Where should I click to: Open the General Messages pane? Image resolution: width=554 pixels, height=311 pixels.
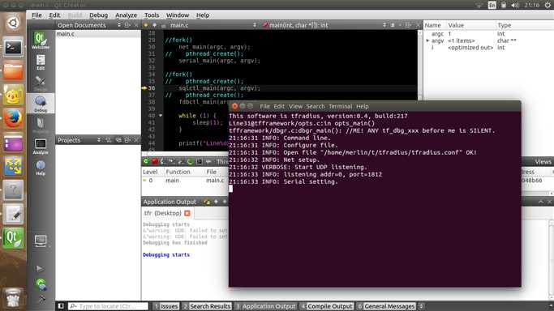click(386, 306)
